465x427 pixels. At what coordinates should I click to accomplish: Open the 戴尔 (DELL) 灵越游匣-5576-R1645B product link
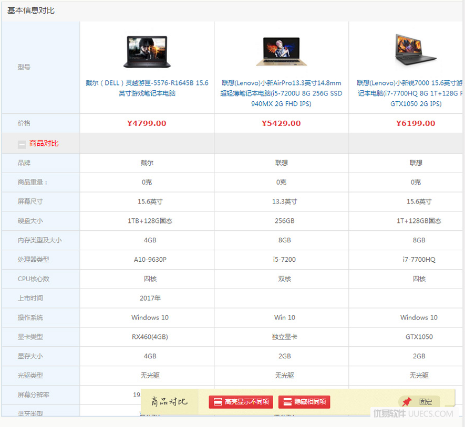pyautogui.click(x=147, y=88)
